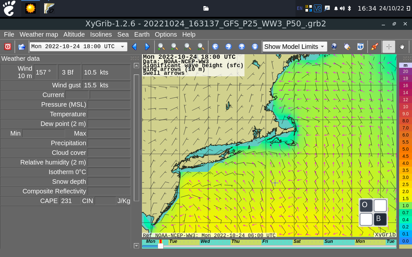This screenshot has height=257, width=412.
Task: Click the Weather data panel float/close icons
Action: 135,58
